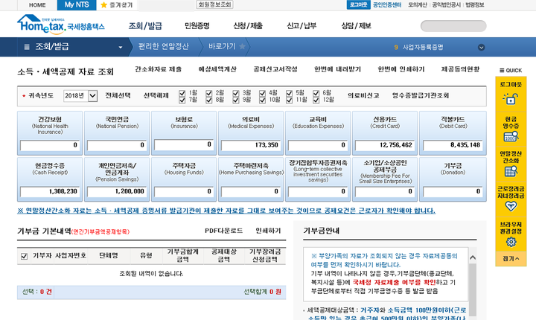Click 예상세액계산

coord(217,69)
